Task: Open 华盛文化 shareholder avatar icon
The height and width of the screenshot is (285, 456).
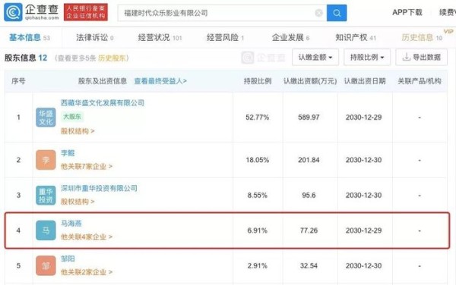Action: click(46, 117)
